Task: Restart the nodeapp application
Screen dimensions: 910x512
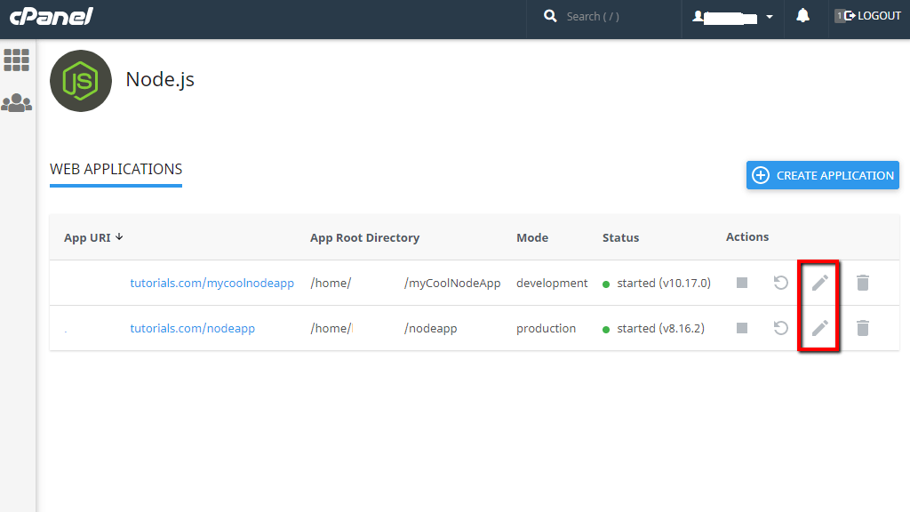Action: pos(780,328)
